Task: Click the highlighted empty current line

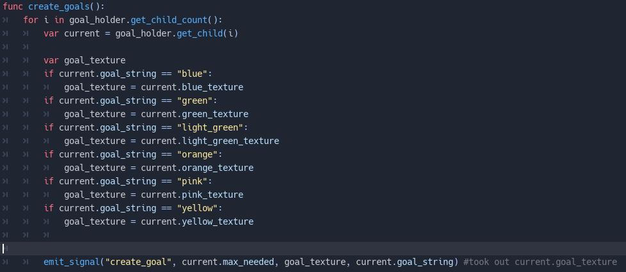Action: tap(313, 248)
